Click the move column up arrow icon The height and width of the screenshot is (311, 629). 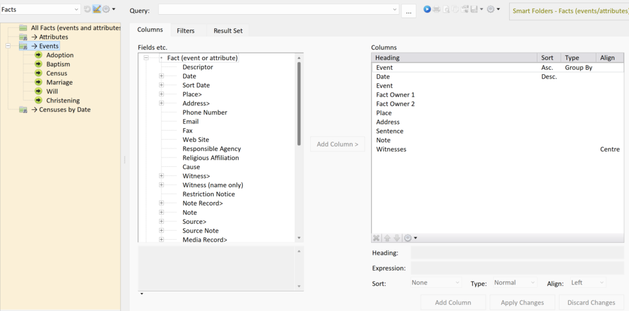(x=387, y=238)
